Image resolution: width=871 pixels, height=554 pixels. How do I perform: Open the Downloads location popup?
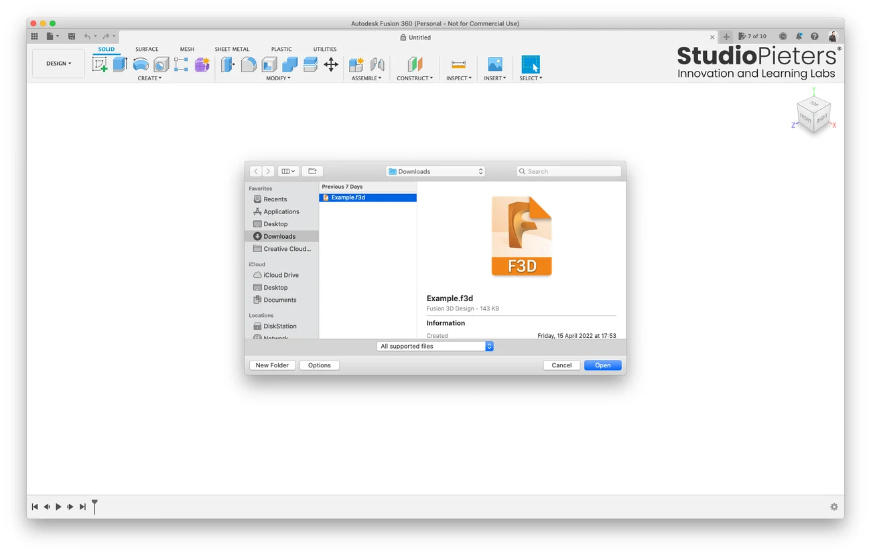click(x=435, y=171)
